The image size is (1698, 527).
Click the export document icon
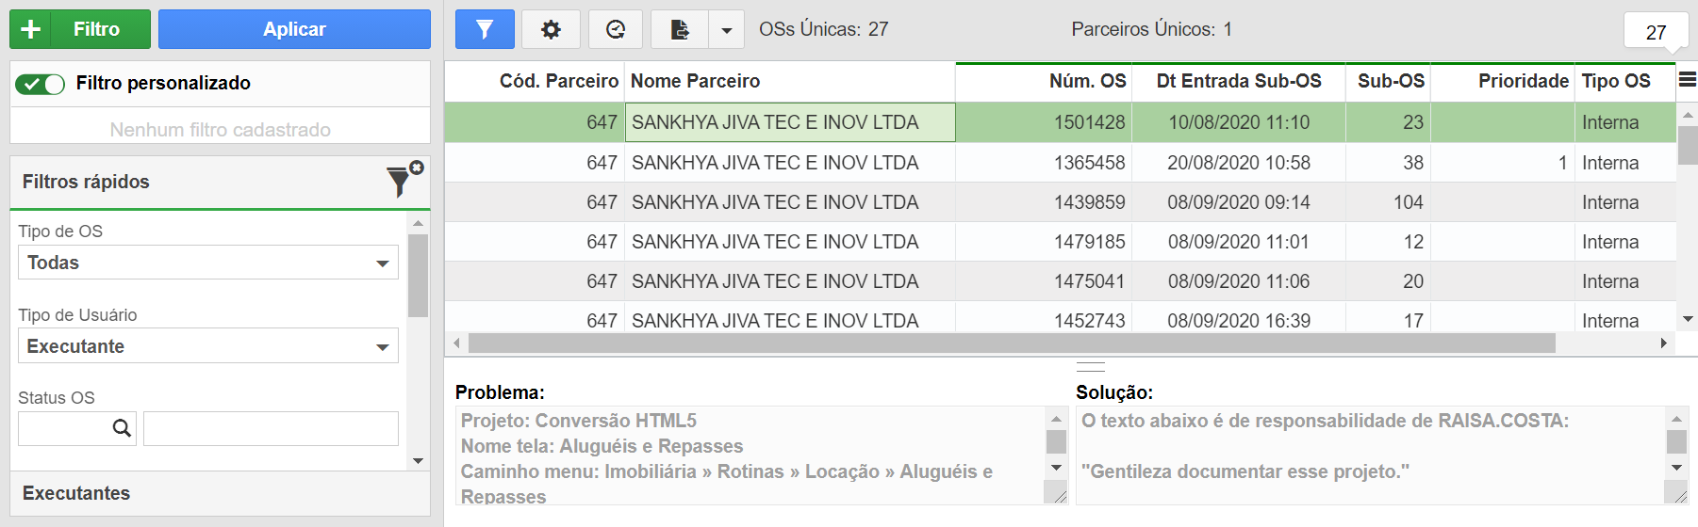coord(679,29)
